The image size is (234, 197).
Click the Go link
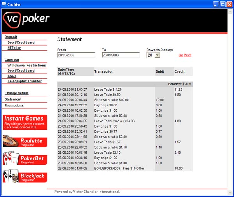181,55
